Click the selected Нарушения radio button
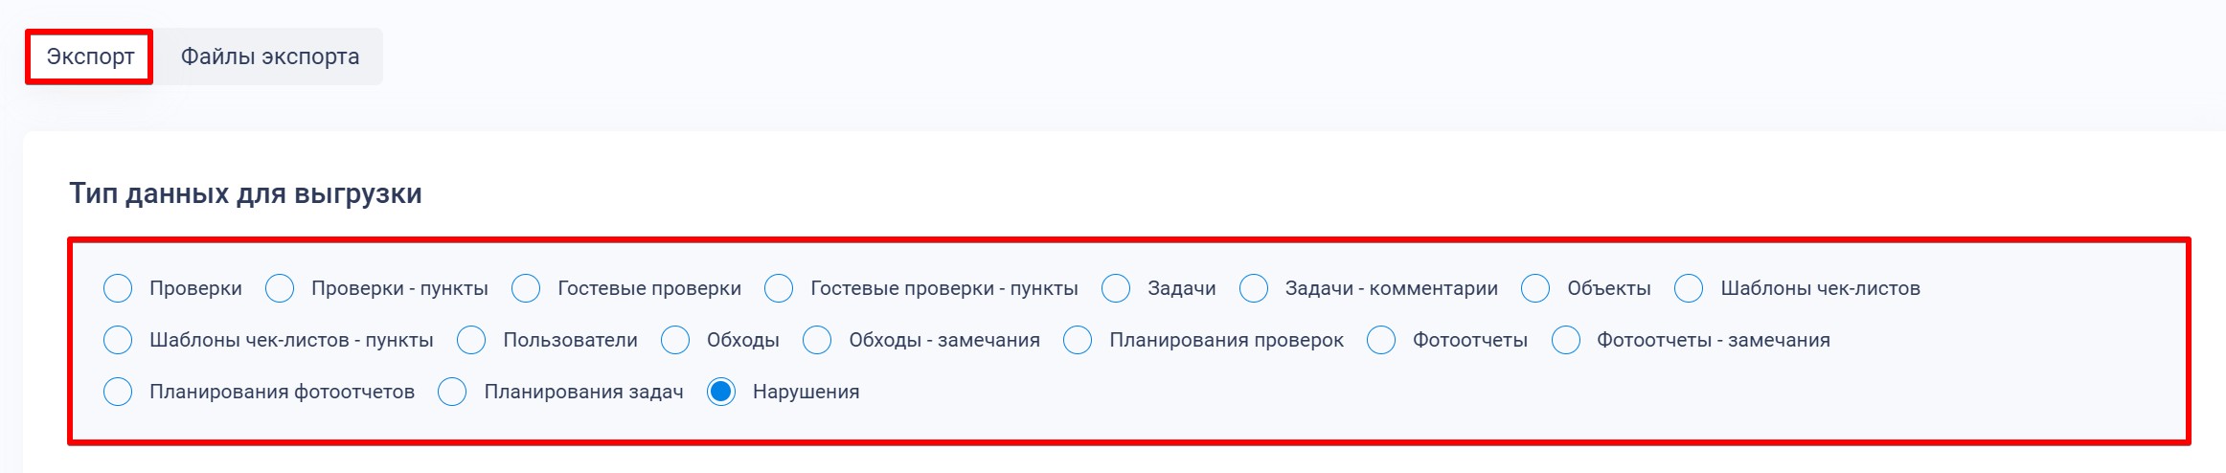2226x473 pixels. tap(721, 392)
